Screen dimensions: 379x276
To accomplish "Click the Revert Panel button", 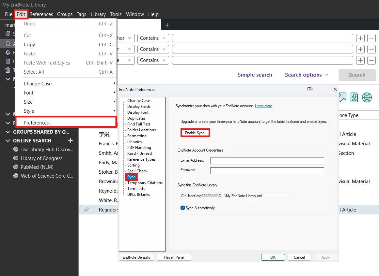I will pos(174,257).
